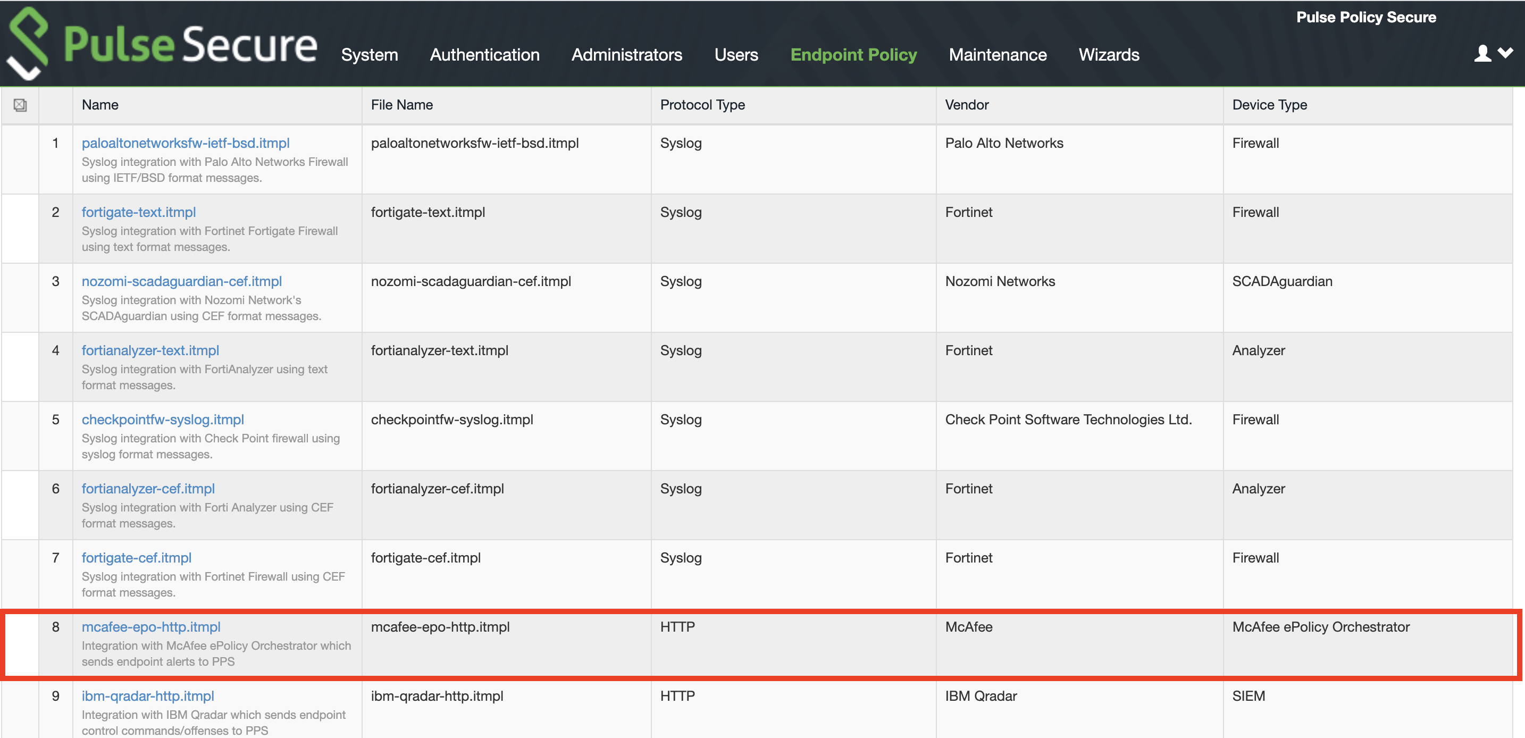Open the fortigate-cef.itmpl template link
The height and width of the screenshot is (738, 1525).
click(x=137, y=558)
